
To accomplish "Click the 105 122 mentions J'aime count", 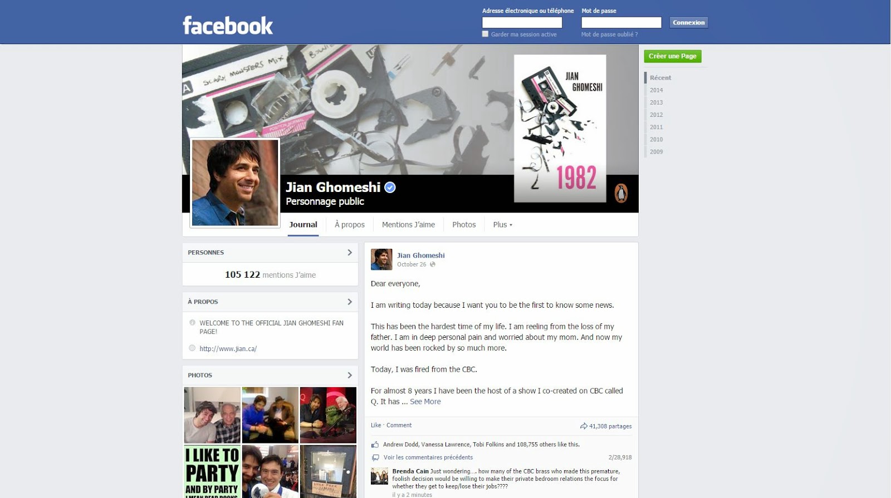I will pyautogui.click(x=270, y=275).
